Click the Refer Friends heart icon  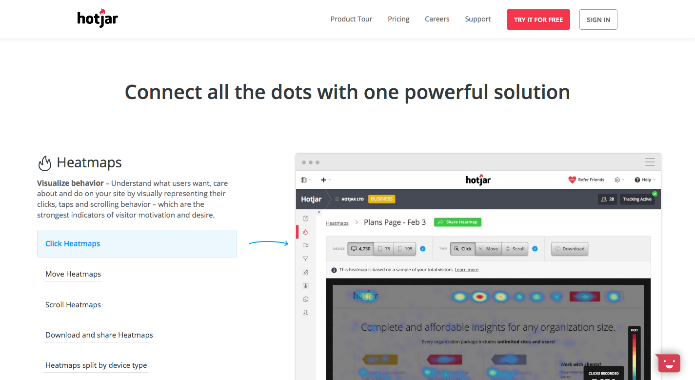572,180
